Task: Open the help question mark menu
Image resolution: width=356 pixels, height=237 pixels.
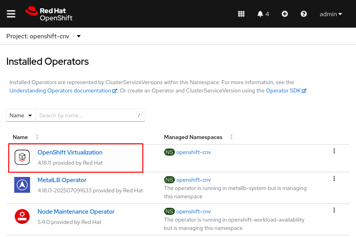Action: (x=303, y=14)
